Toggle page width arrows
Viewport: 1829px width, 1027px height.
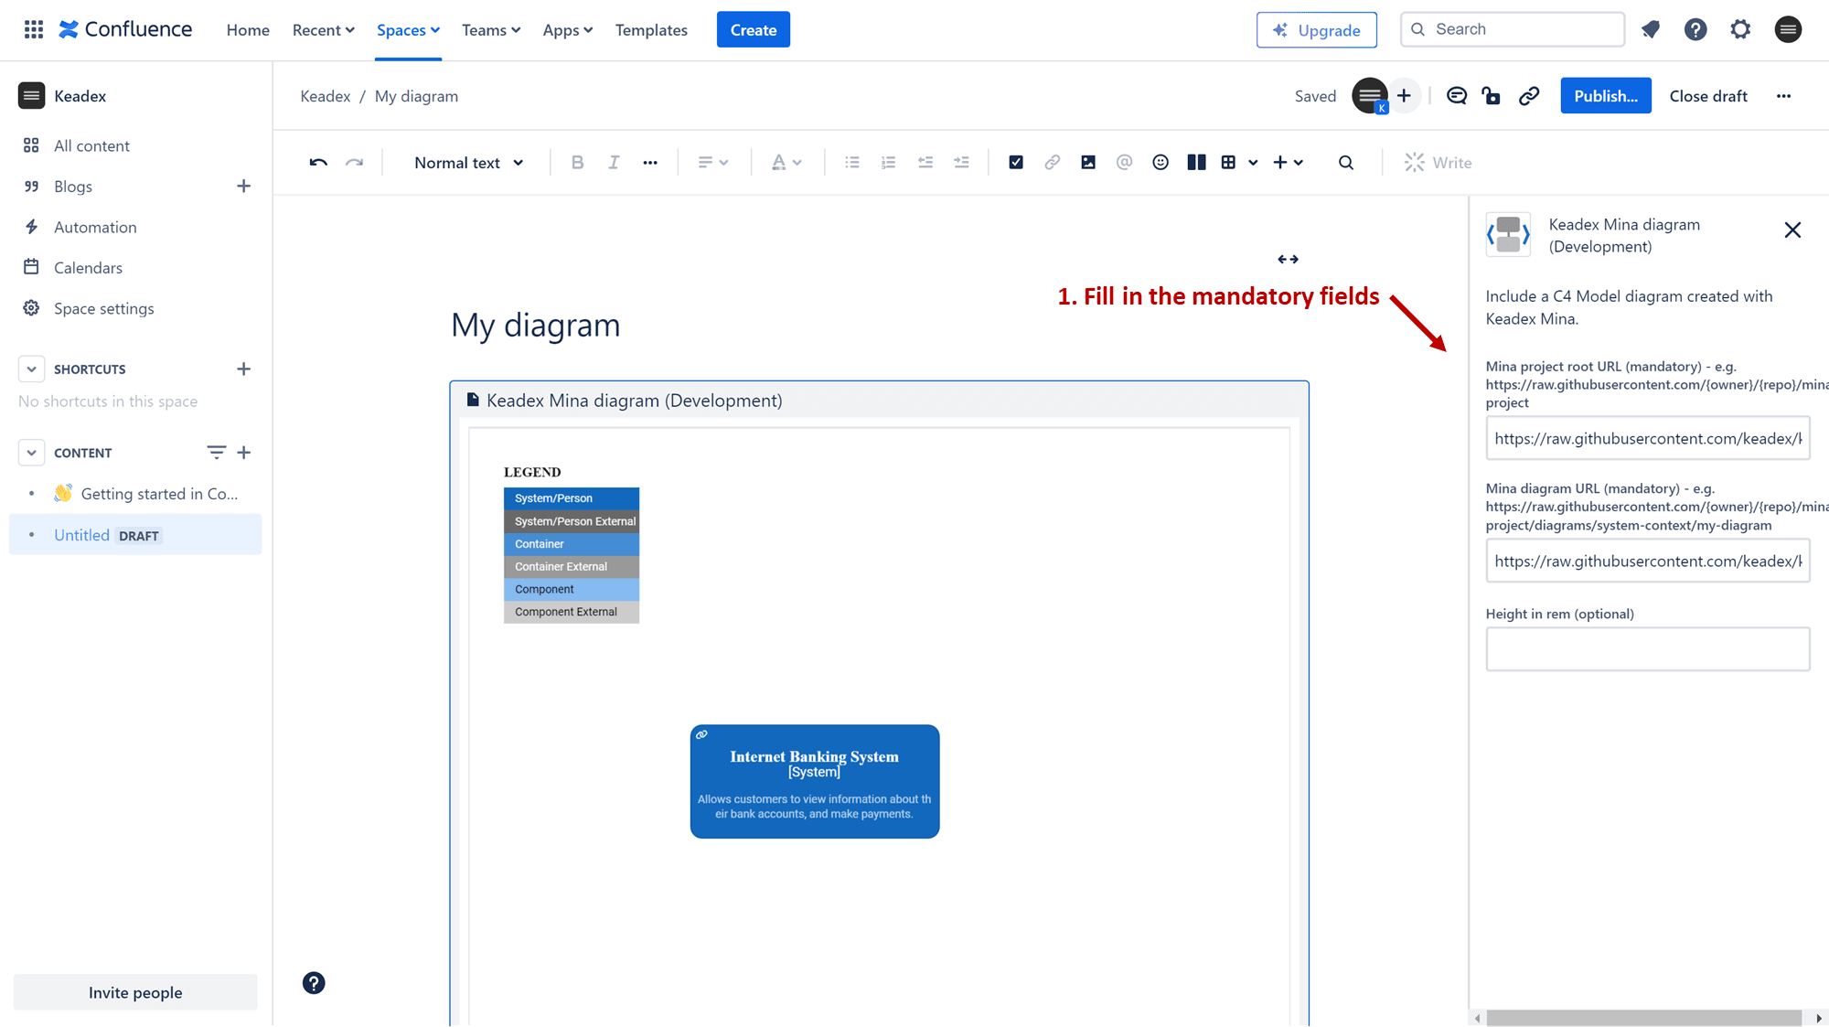(1288, 260)
